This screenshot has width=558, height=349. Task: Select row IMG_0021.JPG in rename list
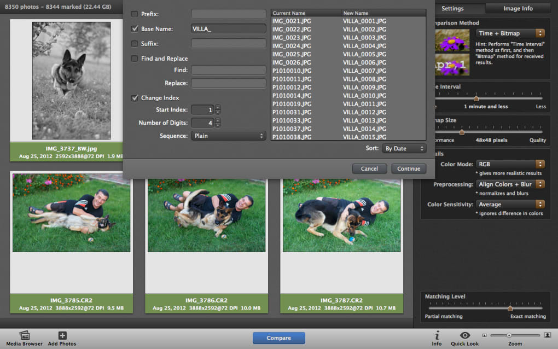(x=348, y=21)
